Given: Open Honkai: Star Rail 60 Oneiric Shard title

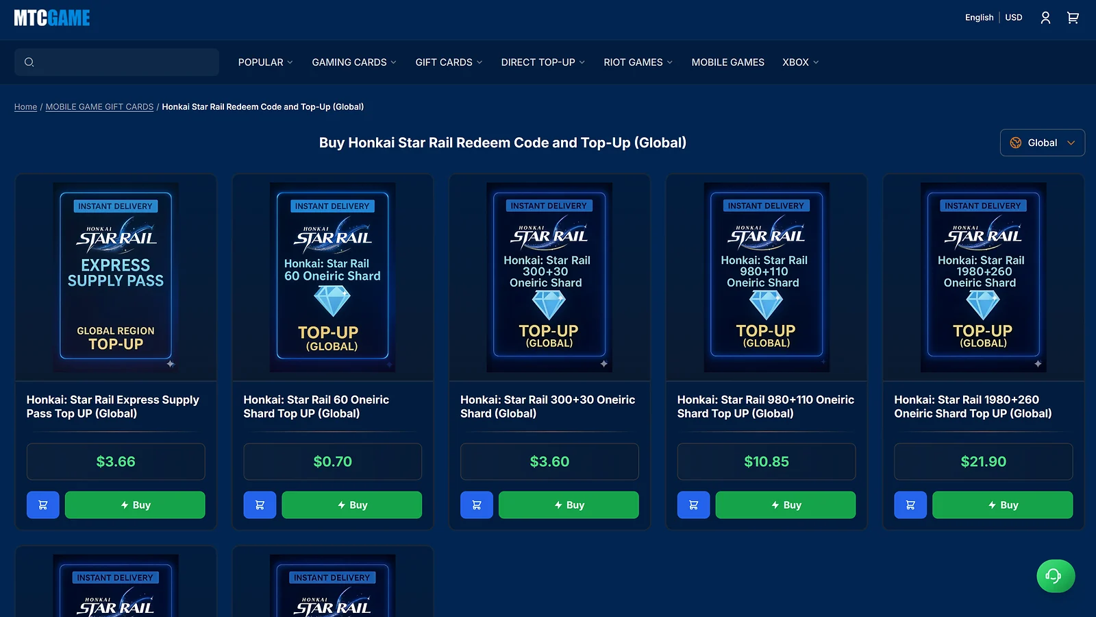Looking at the screenshot, I should 316,407.
